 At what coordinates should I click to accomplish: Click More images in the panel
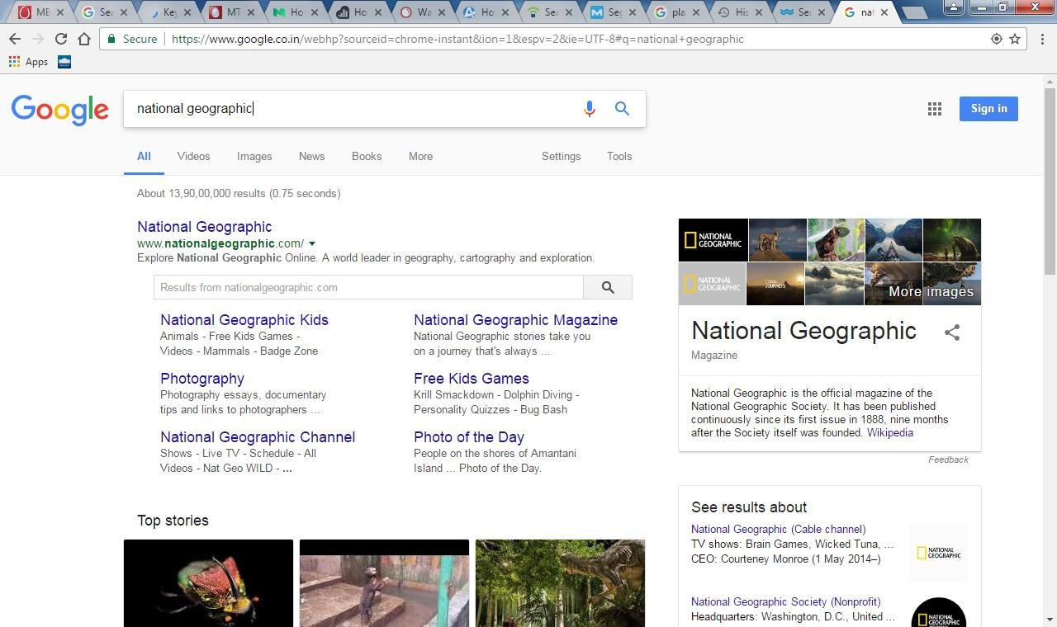point(931,291)
